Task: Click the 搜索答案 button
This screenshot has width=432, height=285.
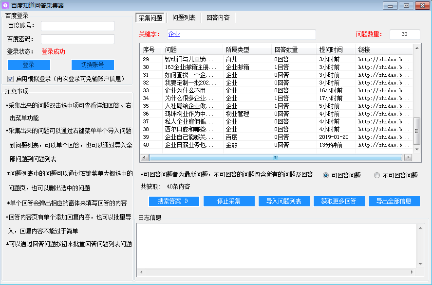Action: tap(174, 201)
